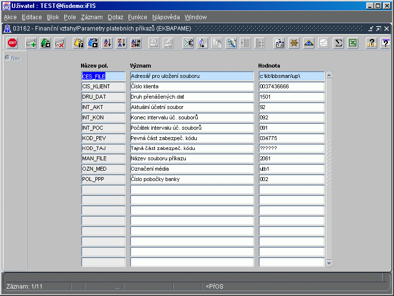Open the Window menu

pos(196,17)
